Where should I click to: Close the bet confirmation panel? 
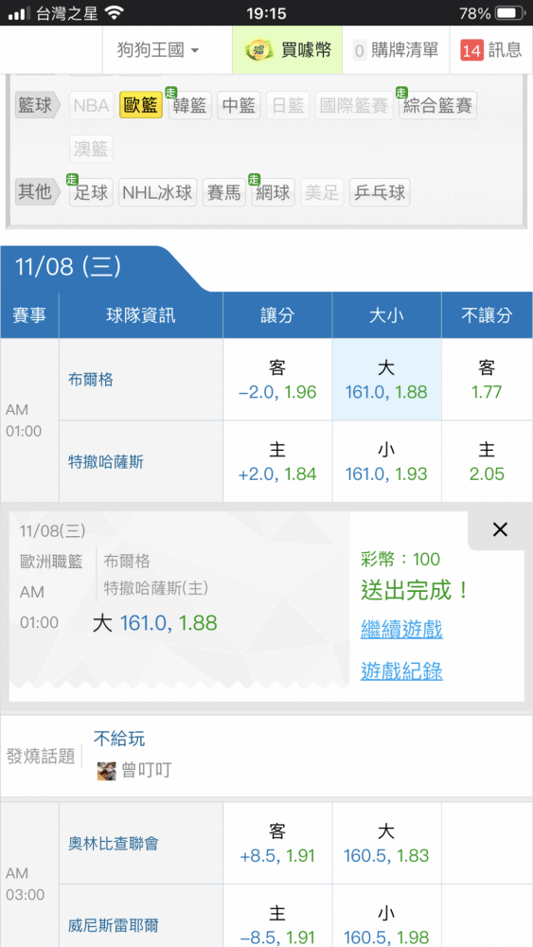tap(500, 529)
